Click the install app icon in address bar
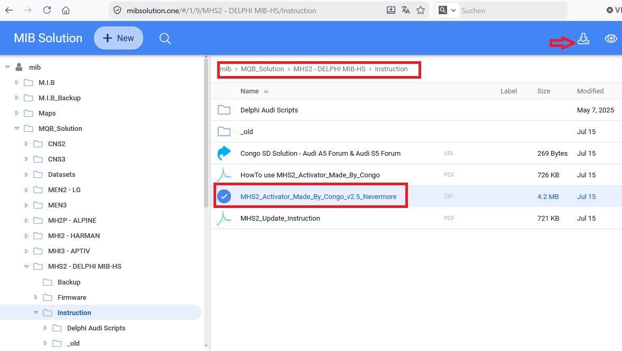The image size is (622, 351). pyautogui.click(x=391, y=11)
